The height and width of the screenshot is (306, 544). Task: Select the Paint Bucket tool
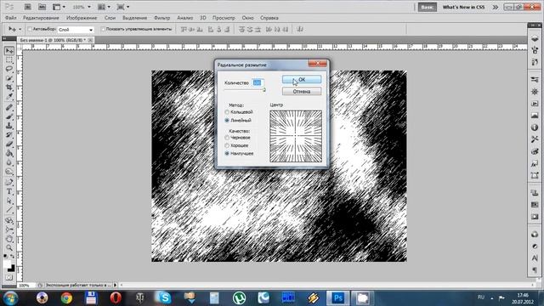click(x=9, y=153)
